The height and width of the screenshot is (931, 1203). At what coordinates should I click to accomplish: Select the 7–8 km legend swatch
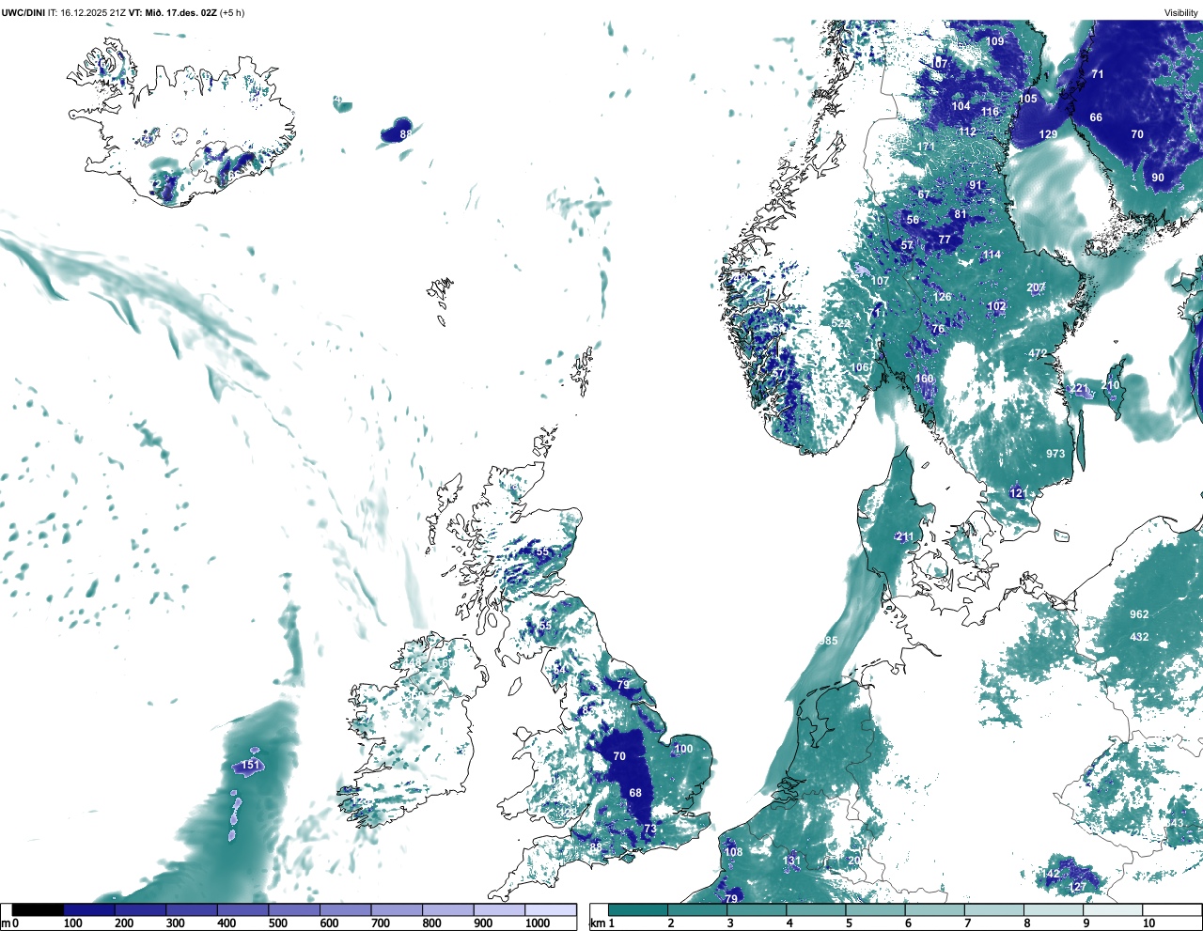coord(994,910)
